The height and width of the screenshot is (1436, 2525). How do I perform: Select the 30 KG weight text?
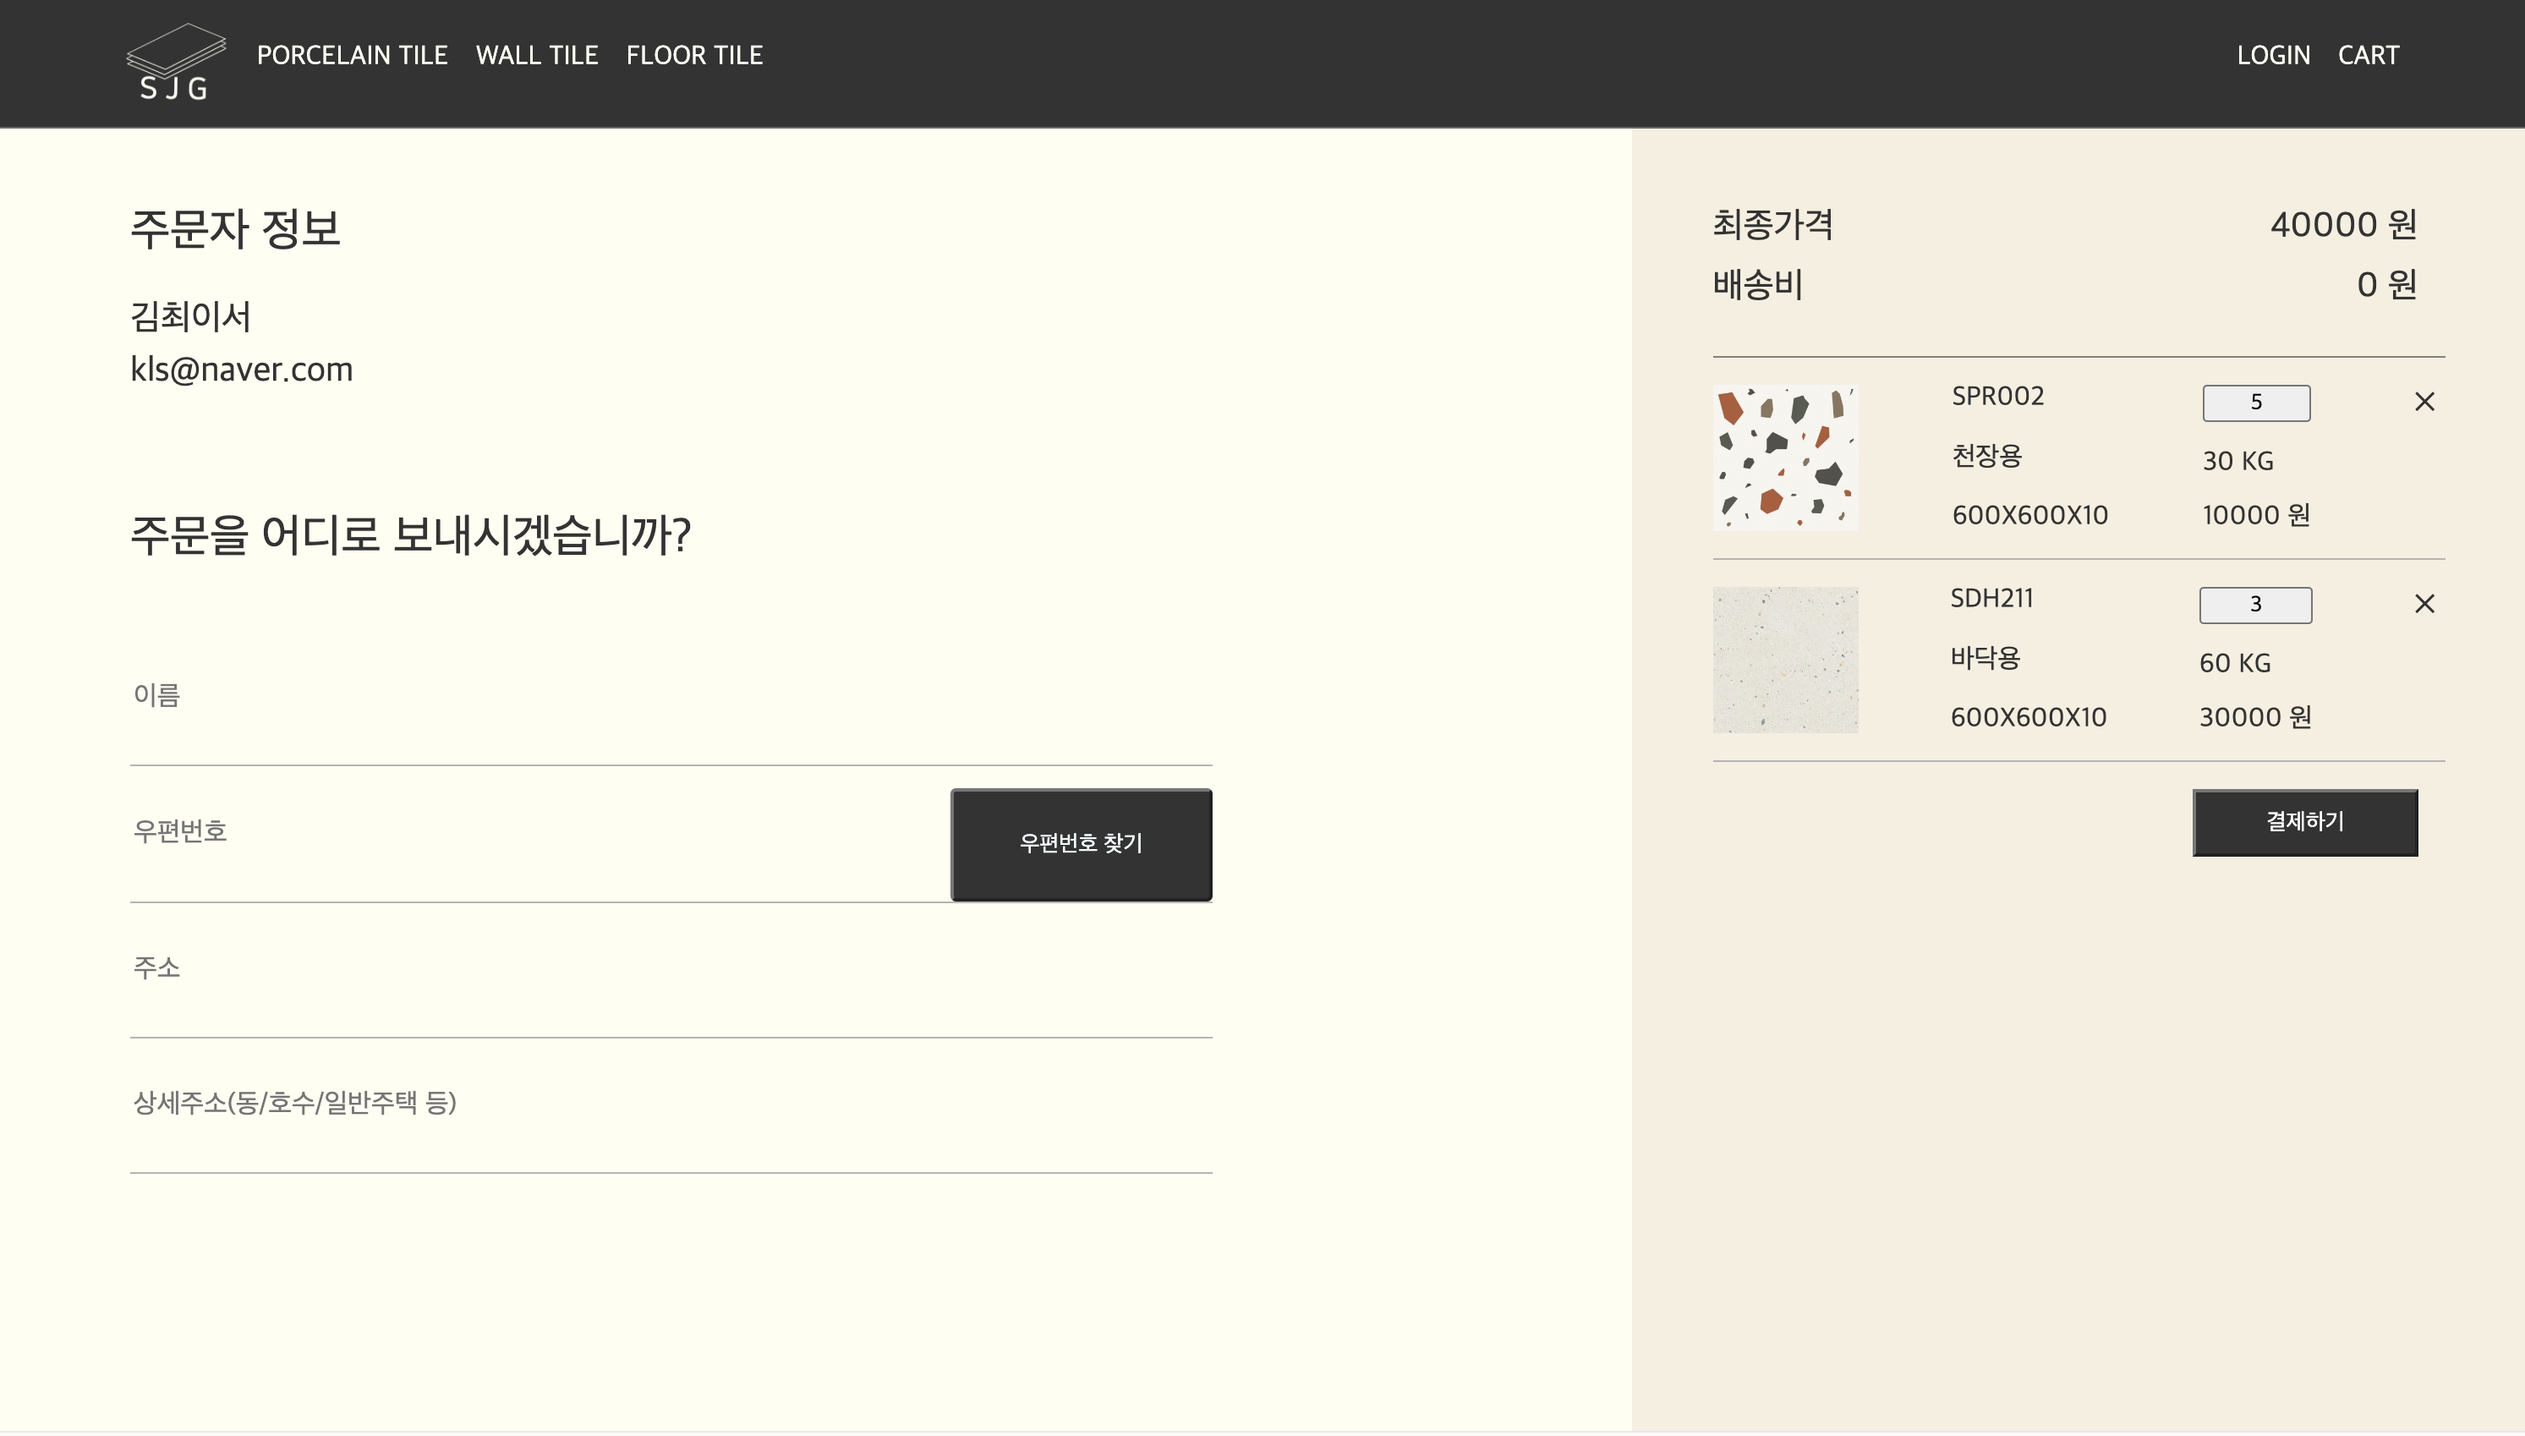(x=2237, y=461)
